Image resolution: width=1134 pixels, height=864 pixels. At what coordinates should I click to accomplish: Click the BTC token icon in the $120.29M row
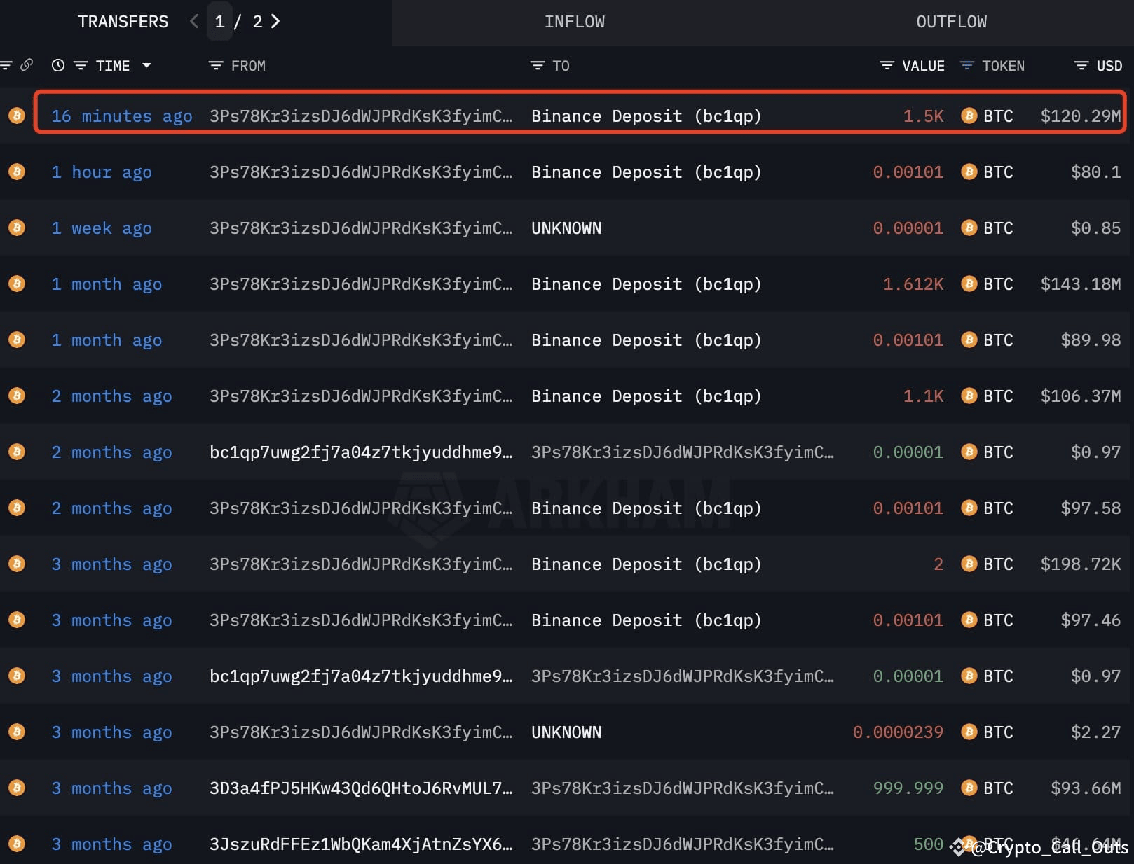click(969, 116)
